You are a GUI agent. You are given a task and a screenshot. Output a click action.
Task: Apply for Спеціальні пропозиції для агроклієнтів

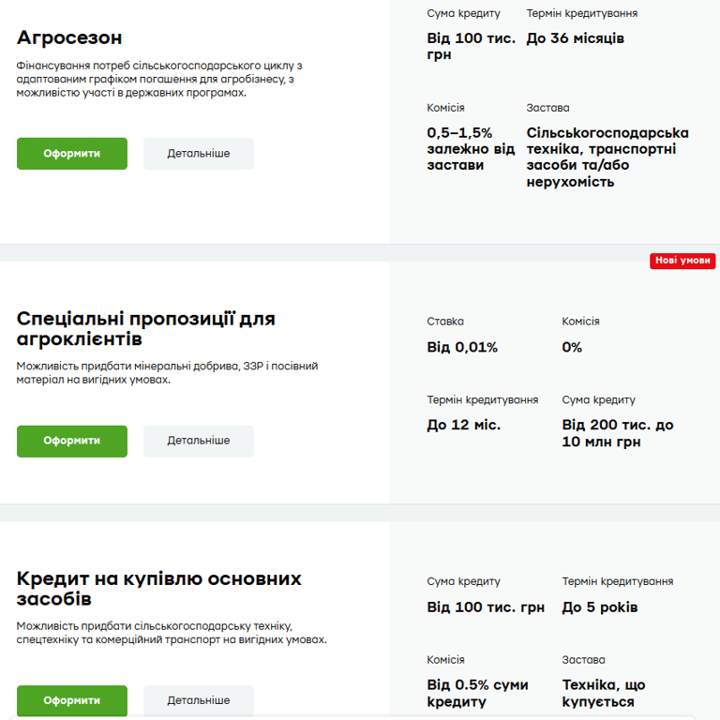[72, 441]
